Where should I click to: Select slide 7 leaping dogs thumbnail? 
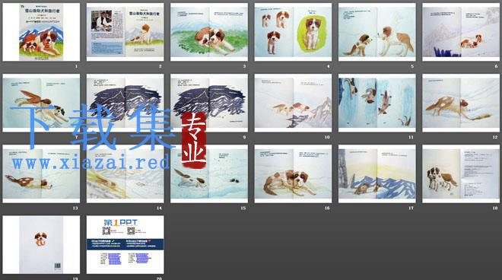point(41,103)
